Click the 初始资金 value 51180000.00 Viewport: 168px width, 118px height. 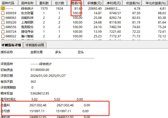40,70
